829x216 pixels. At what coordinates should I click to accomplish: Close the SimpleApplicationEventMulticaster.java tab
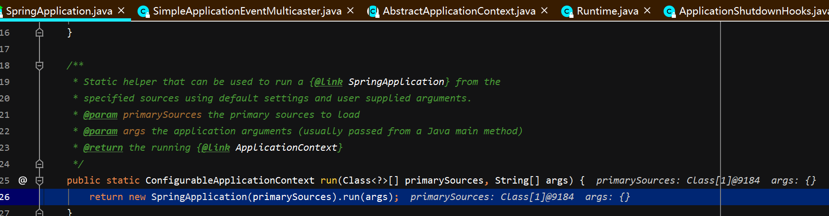coord(350,10)
